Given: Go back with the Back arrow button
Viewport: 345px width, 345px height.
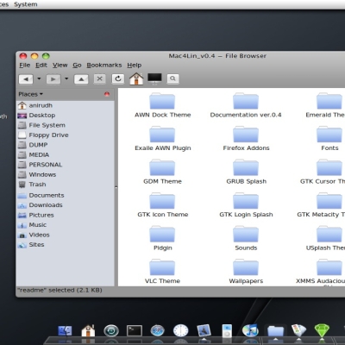Looking at the screenshot, I should [x=26, y=79].
